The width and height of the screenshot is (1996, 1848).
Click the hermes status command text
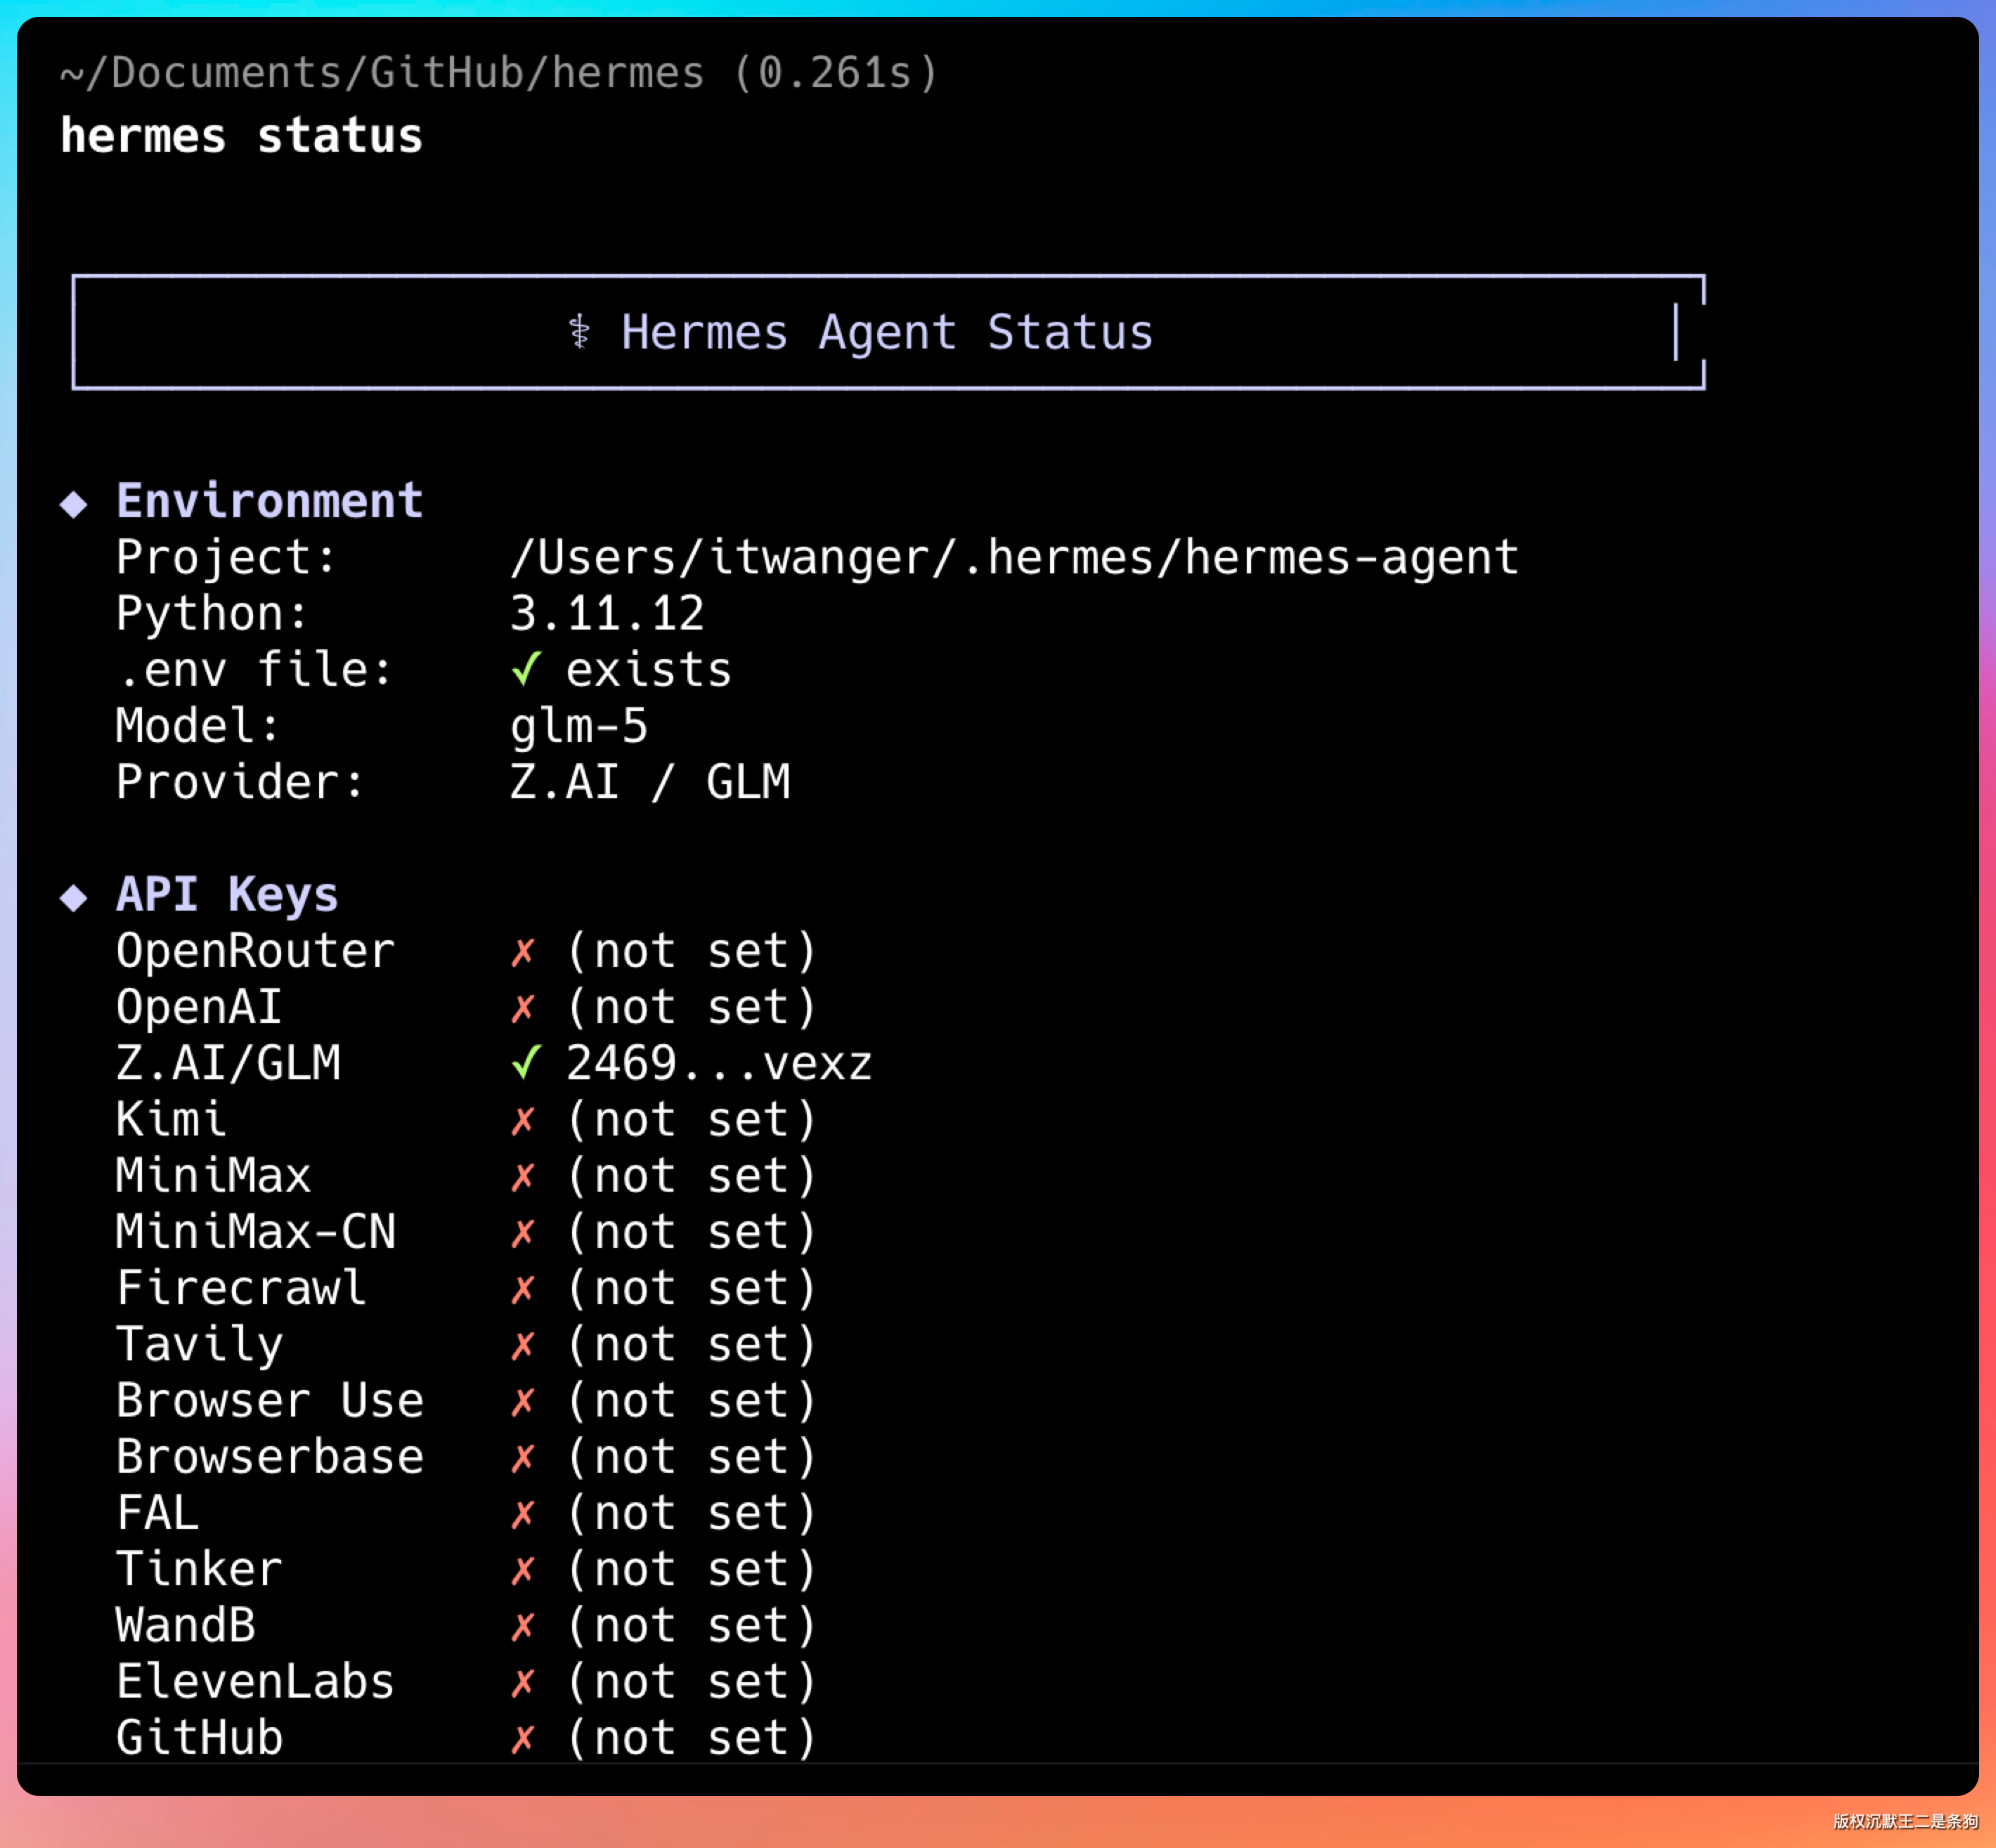tap(241, 136)
